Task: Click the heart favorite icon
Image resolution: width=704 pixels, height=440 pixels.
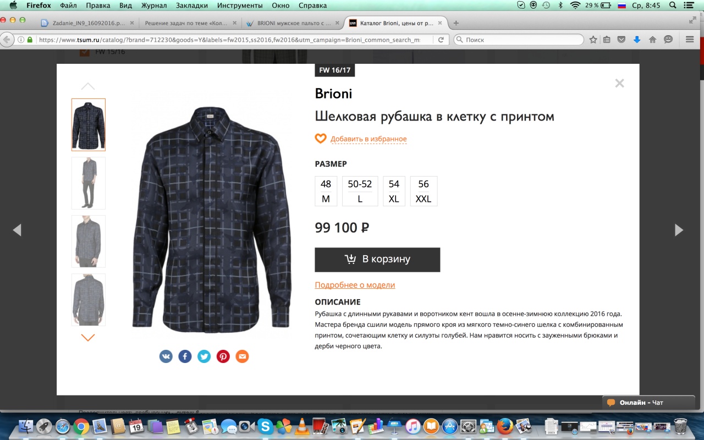Action: click(x=321, y=139)
